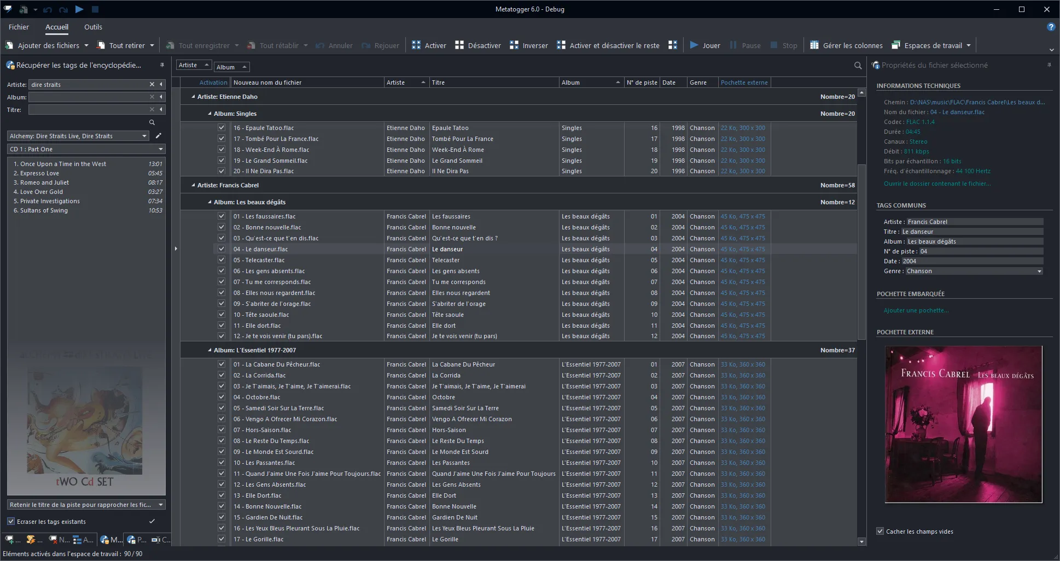Click the Undo arrow icon at top left
1060x561 pixels.
pos(48,9)
